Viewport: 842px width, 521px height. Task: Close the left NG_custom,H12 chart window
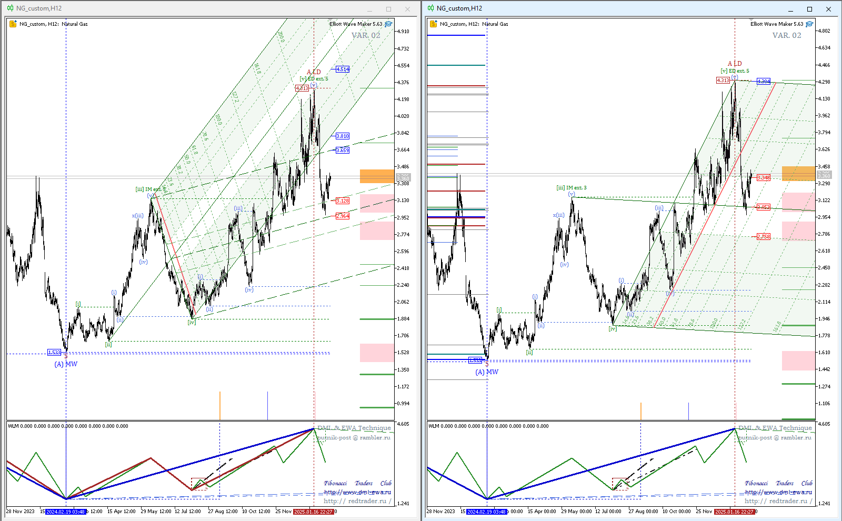coord(407,9)
